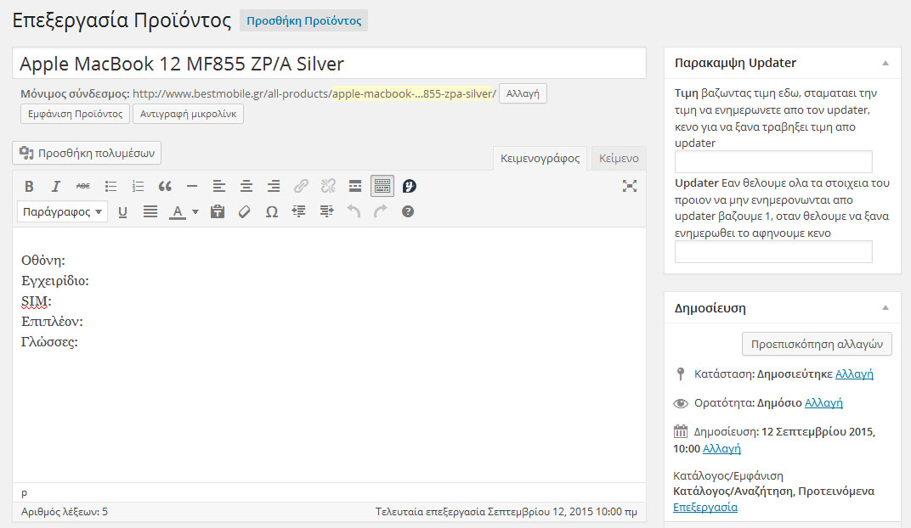Click the 'SIM:' line in editor
The height and width of the screenshot is (528, 911).
coord(37,301)
